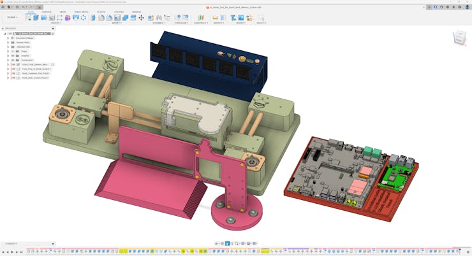
Task: Click the Create Sketch tool icon
Action: (28, 18)
